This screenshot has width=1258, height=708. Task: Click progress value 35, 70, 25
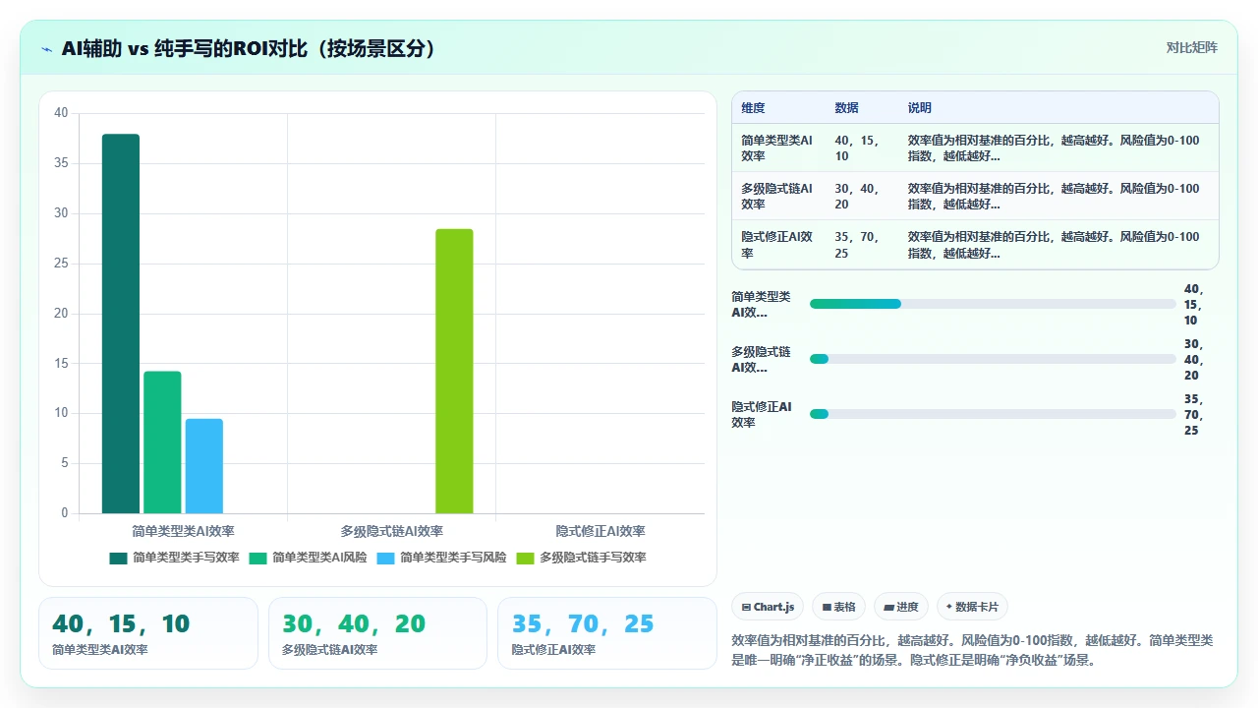point(1194,415)
